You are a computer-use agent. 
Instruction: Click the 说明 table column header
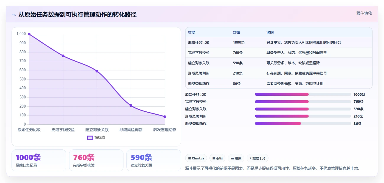(270, 32)
